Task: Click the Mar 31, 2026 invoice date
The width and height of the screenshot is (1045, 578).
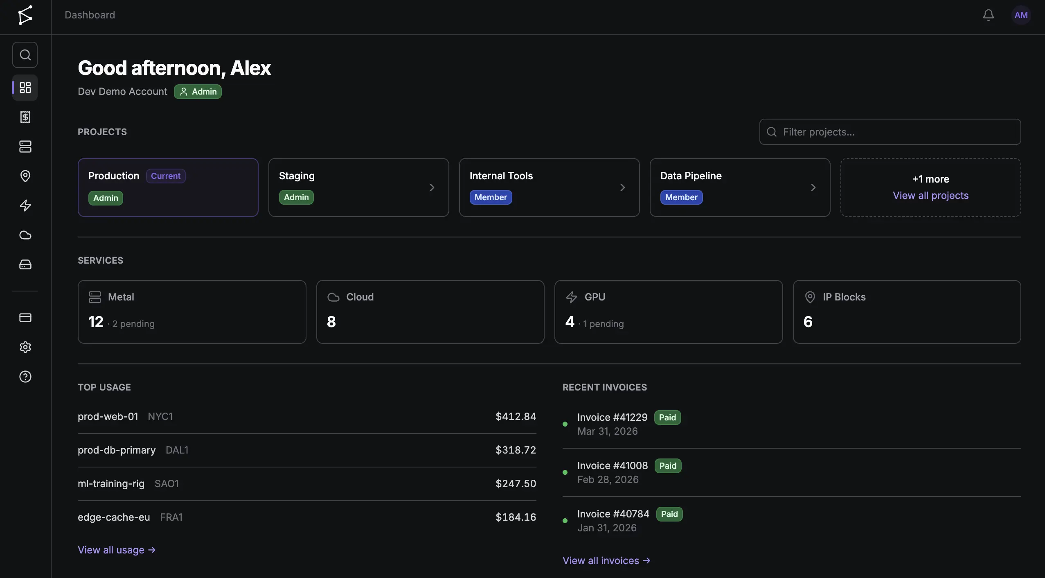Action: 608,431
